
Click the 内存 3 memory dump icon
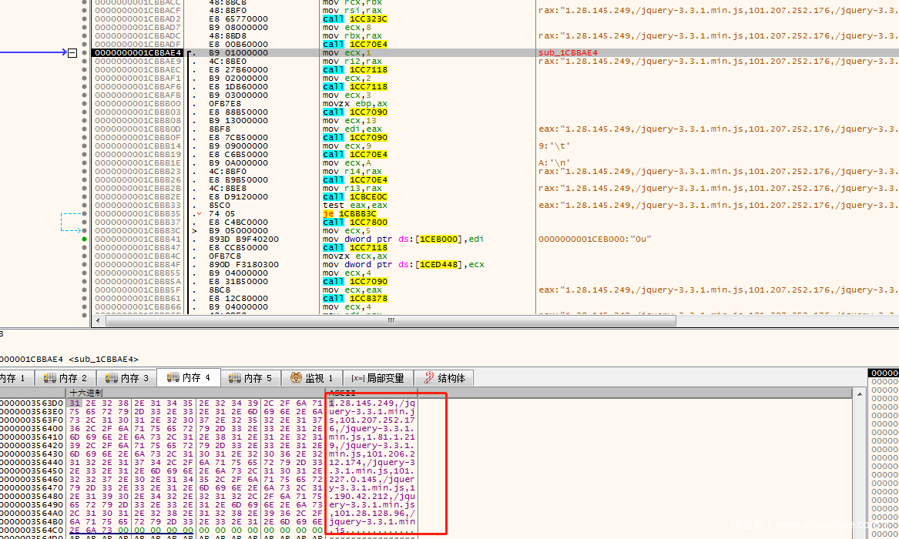[x=112, y=378]
